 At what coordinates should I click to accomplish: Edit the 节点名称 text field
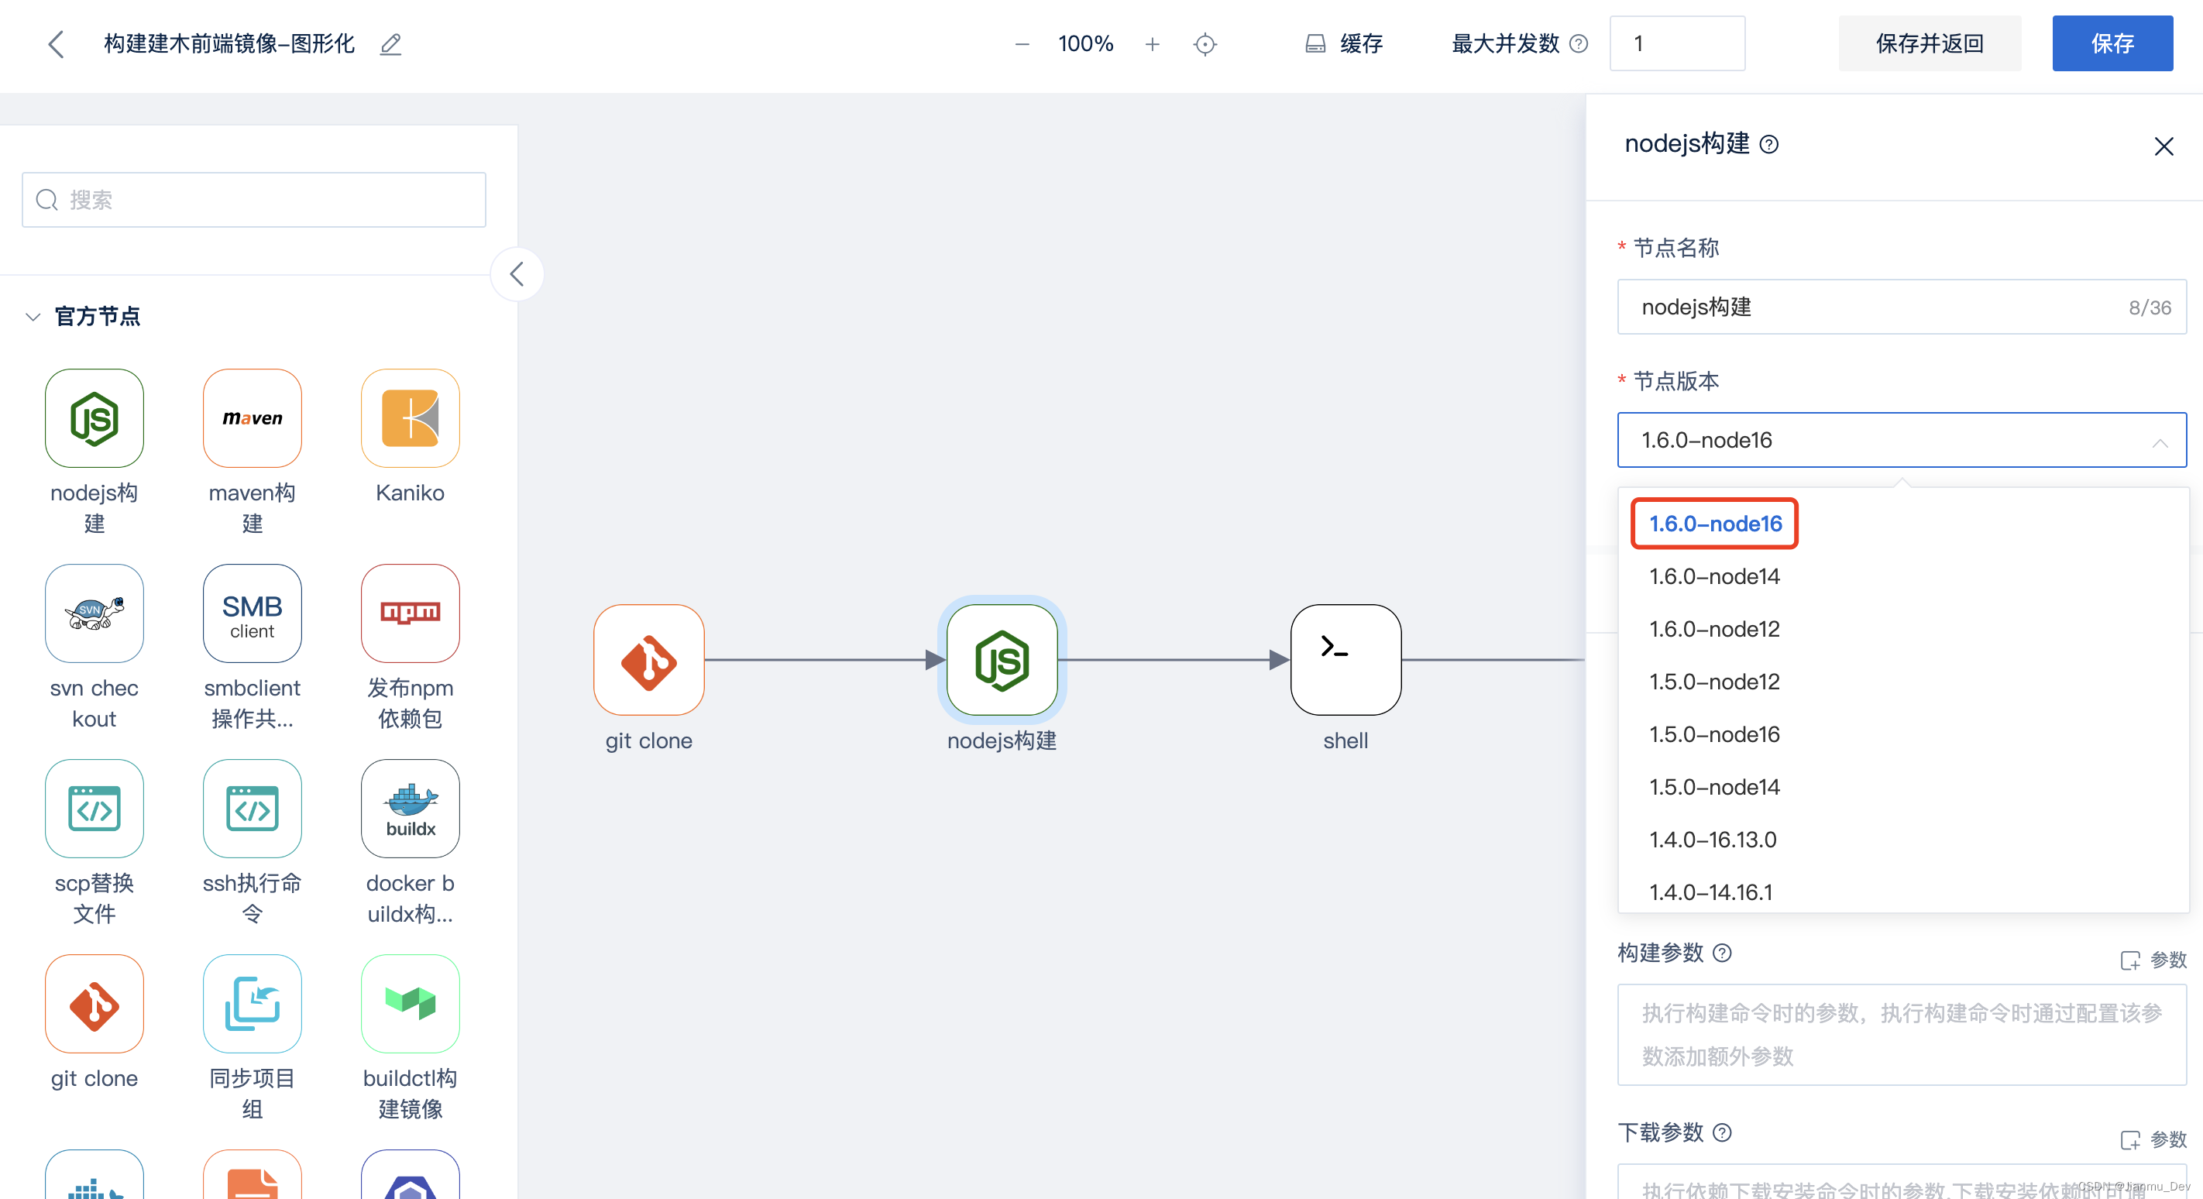[1901, 307]
